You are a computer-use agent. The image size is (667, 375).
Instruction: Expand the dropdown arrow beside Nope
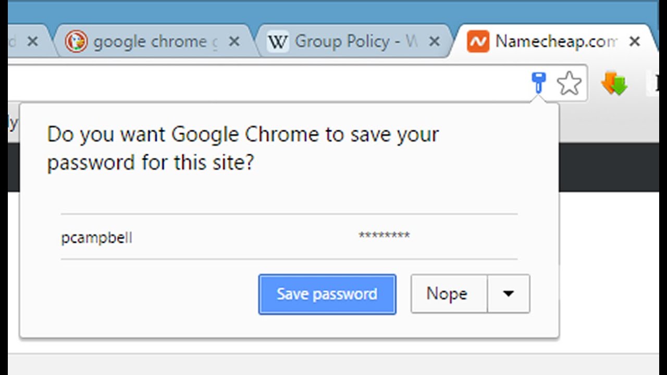(x=509, y=294)
